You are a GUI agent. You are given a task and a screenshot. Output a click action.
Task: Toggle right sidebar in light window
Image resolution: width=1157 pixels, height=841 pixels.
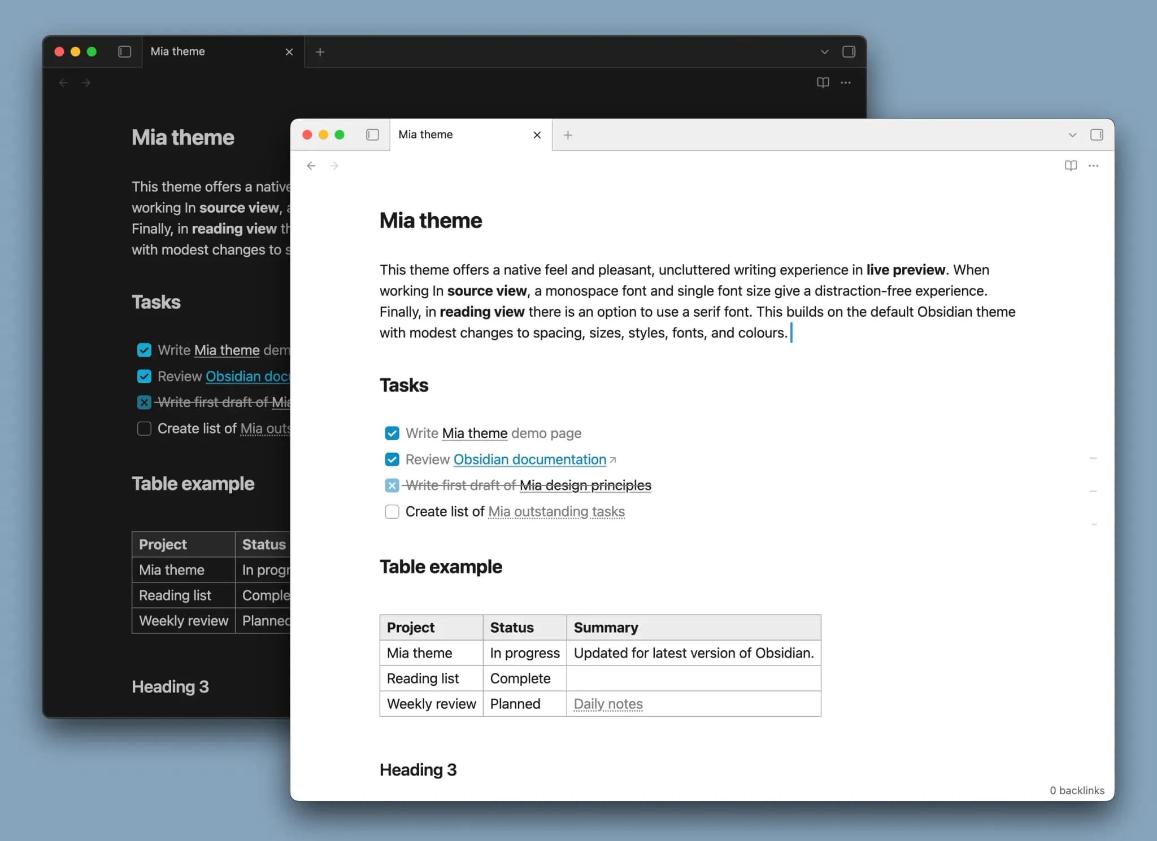click(x=1097, y=135)
